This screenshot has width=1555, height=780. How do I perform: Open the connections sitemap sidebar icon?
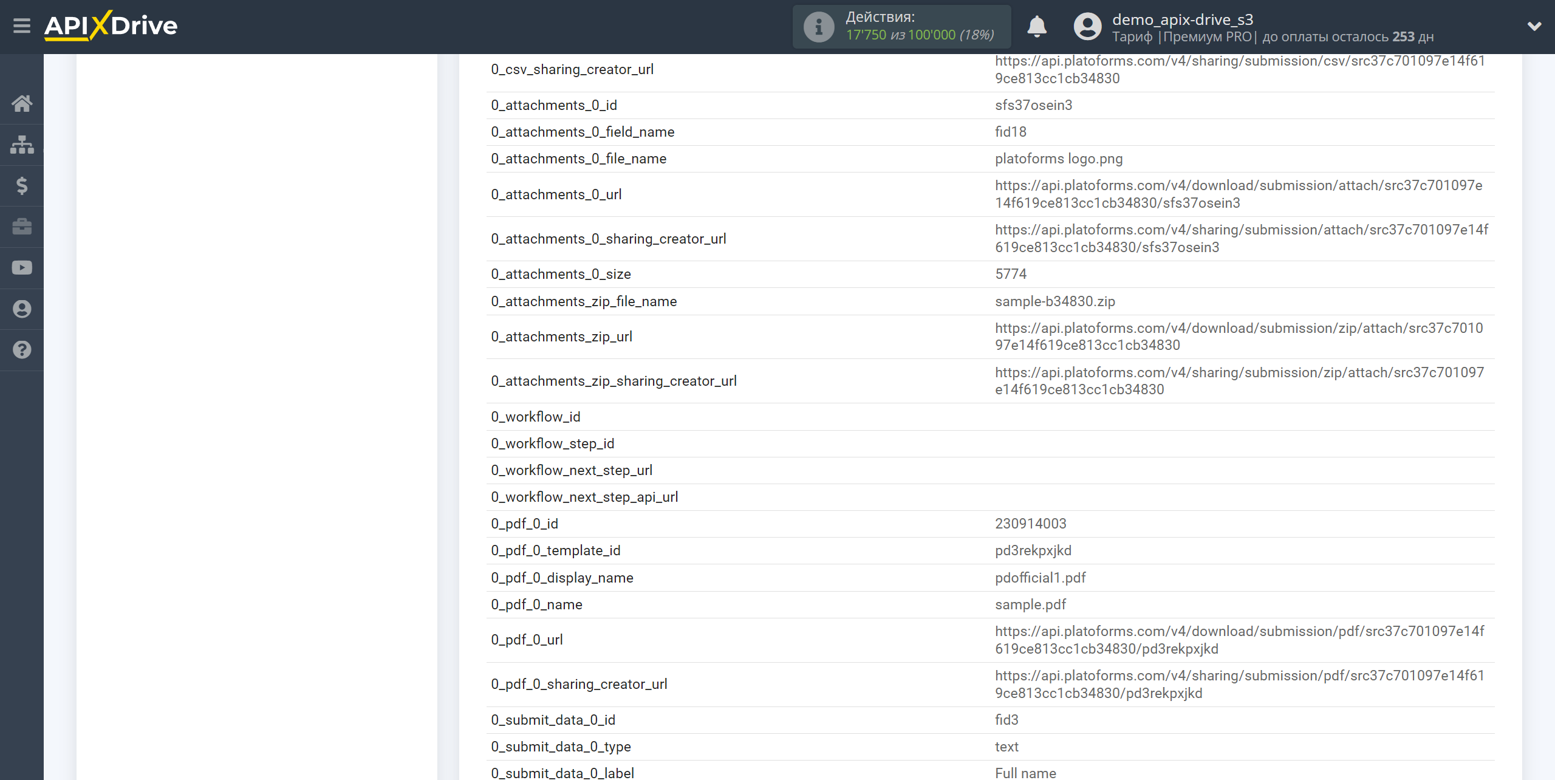(x=22, y=145)
